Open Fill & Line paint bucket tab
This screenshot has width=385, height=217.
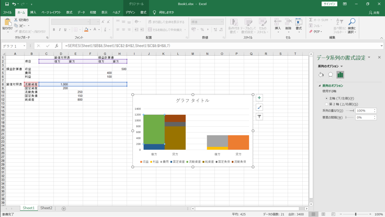321,75
